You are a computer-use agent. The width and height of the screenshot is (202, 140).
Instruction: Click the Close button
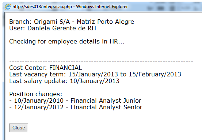(x=19, y=128)
